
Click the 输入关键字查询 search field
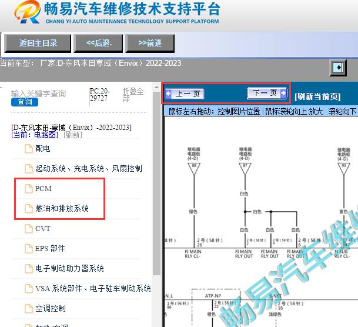[38, 94]
